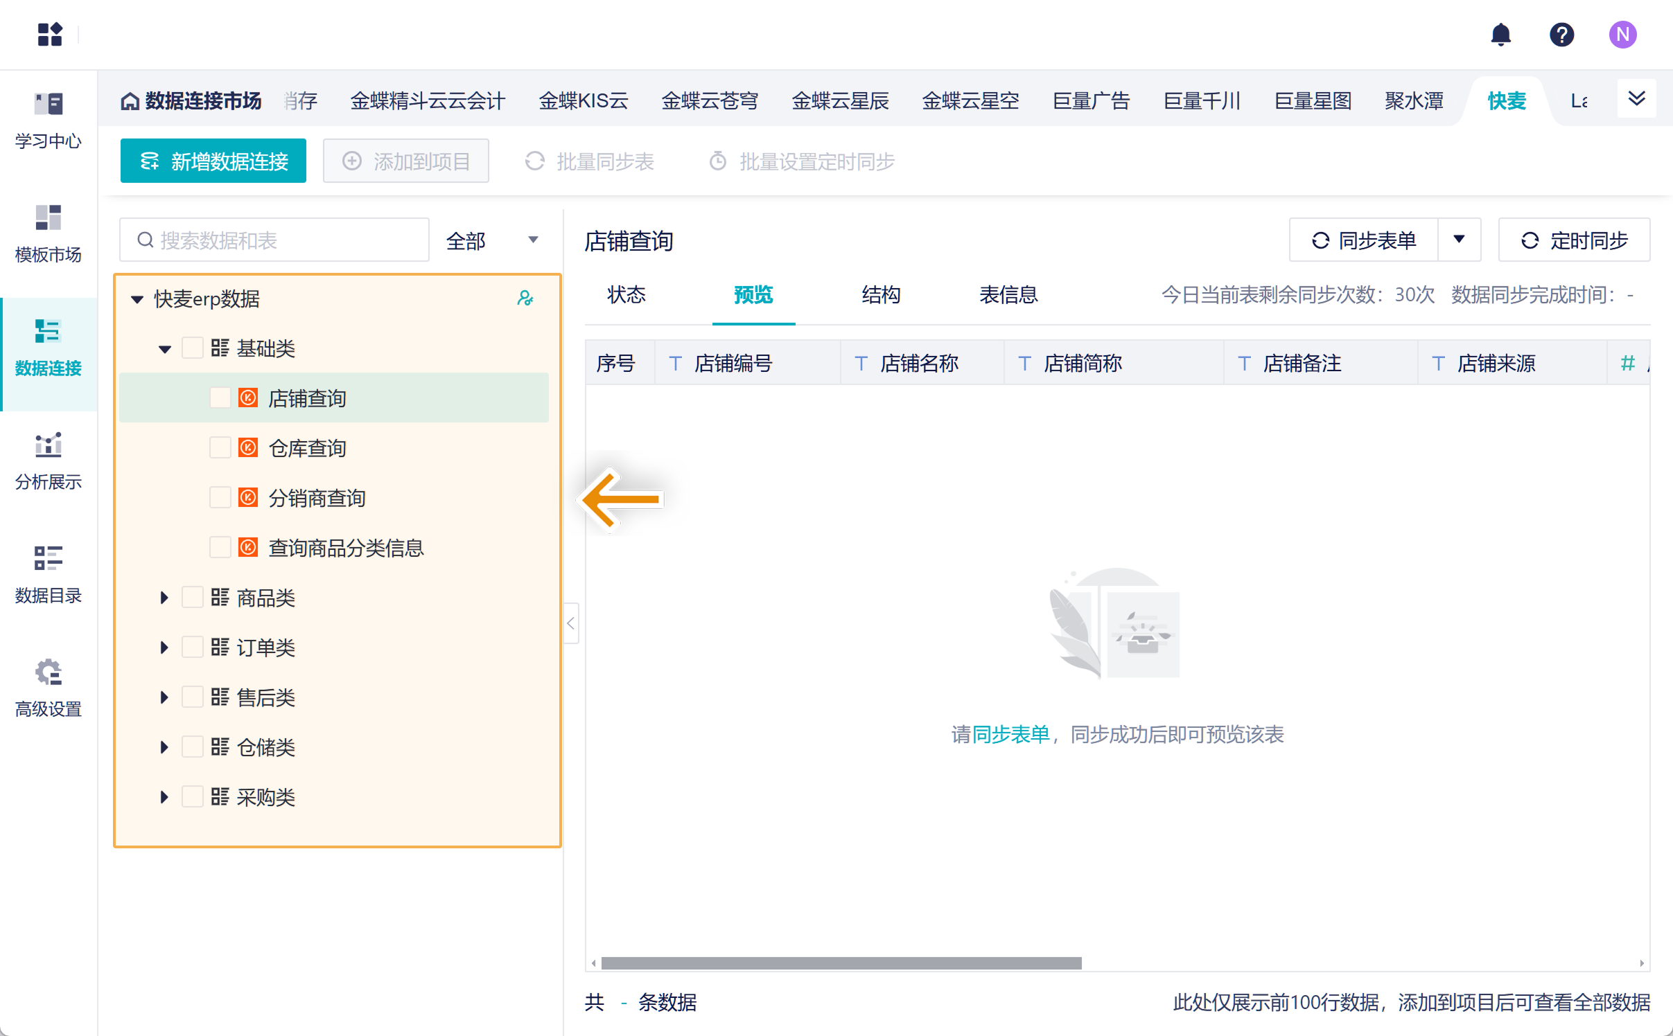Switch to the 金蝶云星空 tab

coord(970,101)
